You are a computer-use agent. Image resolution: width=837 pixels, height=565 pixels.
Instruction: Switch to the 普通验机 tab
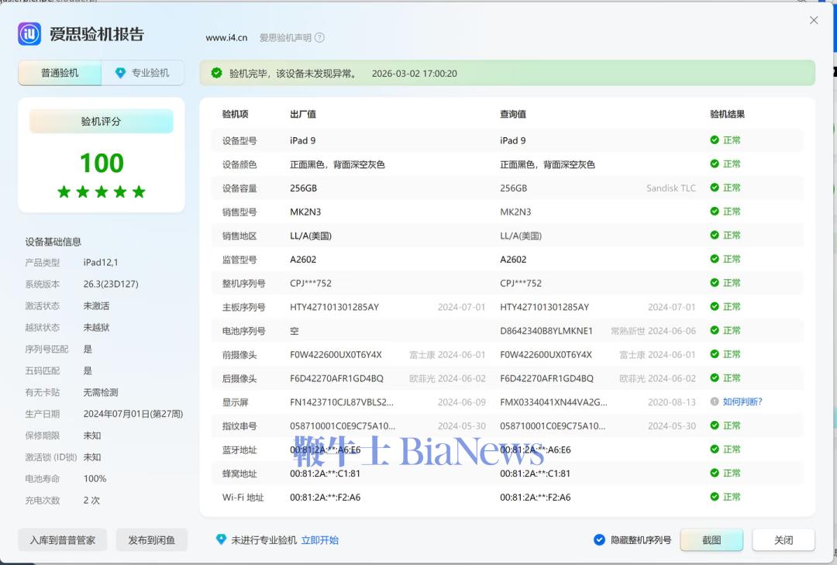tap(60, 73)
